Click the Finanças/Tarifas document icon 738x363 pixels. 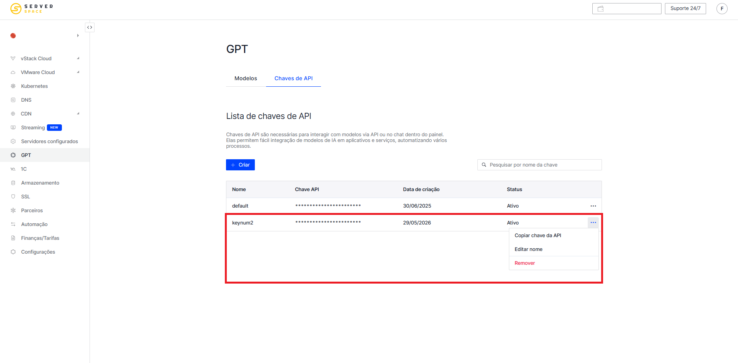click(13, 238)
